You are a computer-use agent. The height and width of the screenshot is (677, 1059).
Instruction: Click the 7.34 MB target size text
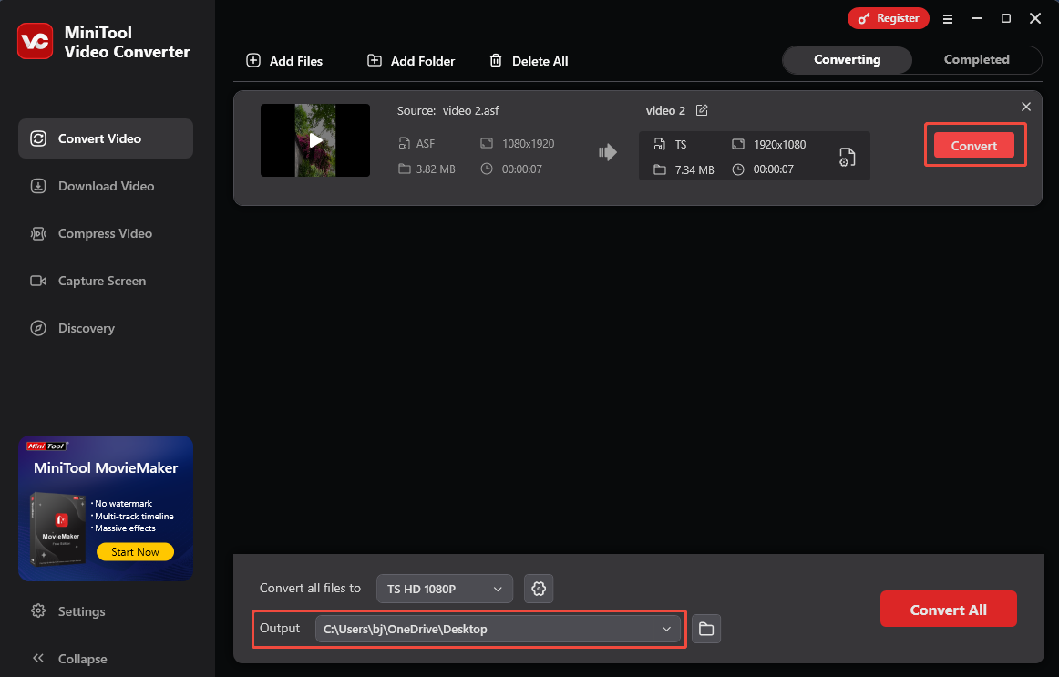694,170
